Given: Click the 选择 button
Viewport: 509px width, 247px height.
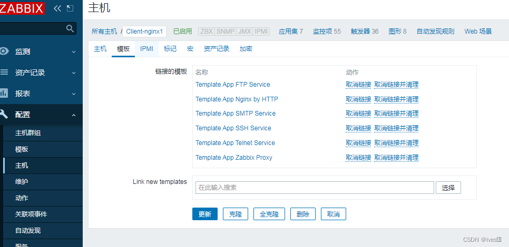Looking at the screenshot, I should pyautogui.click(x=448, y=188).
